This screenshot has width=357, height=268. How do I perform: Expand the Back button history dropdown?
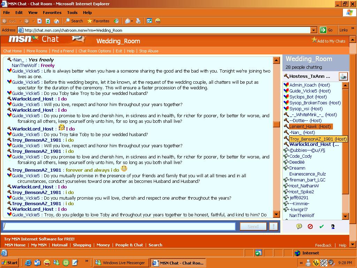point(21,21)
